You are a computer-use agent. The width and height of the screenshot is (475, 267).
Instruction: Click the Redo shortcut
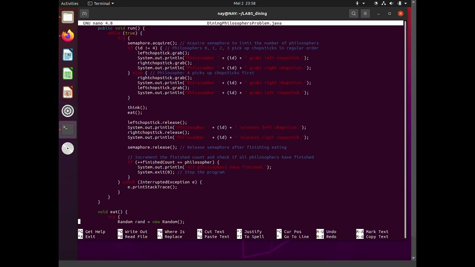click(326, 237)
